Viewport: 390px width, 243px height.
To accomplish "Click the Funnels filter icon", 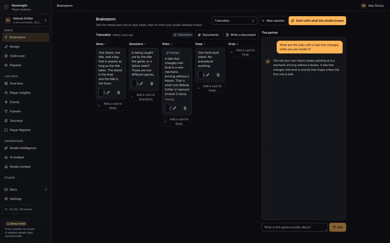I will pos(6,111).
